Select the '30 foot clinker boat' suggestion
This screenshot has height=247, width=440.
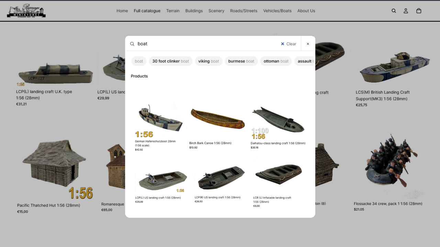coord(170,61)
